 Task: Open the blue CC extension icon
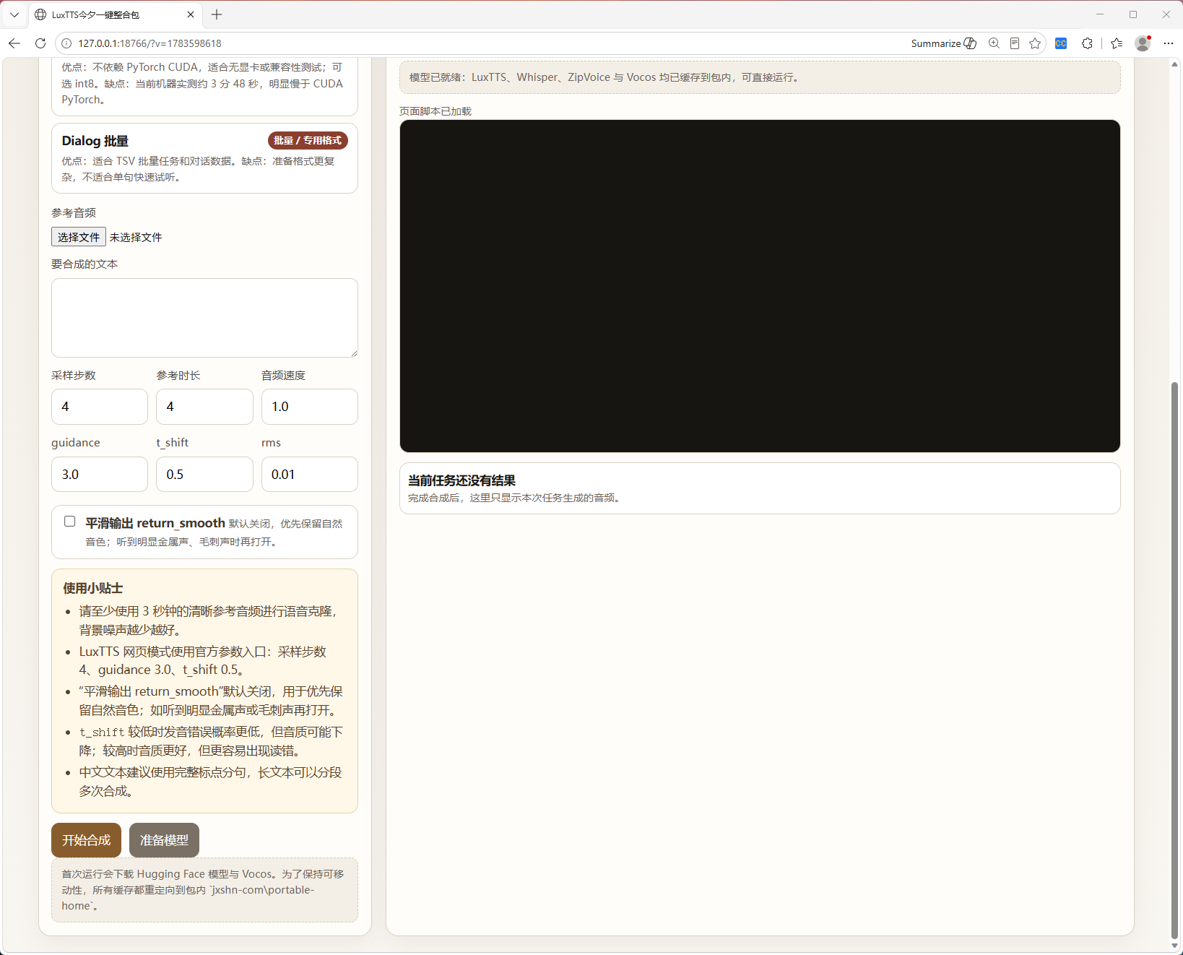tap(1061, 43)
